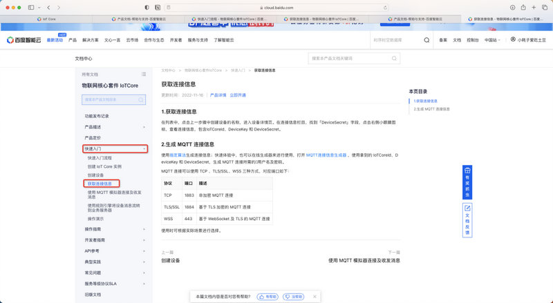Open the MQTT连接信息生成器 link
553x303 pixels.
click(x=326, y=155)
